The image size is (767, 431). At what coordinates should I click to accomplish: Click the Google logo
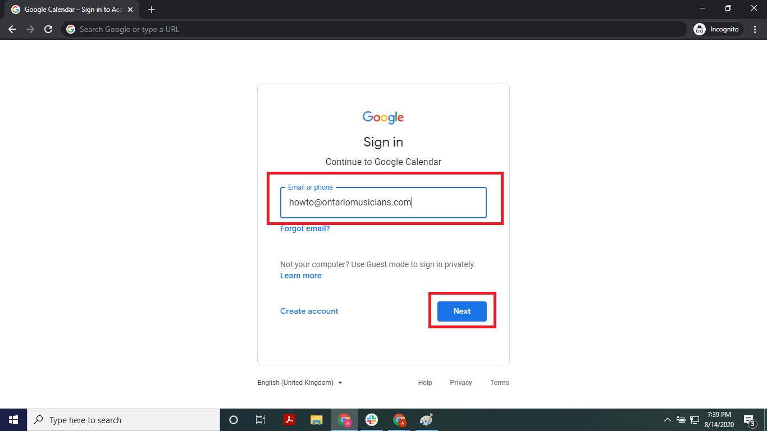click(383, 117)
